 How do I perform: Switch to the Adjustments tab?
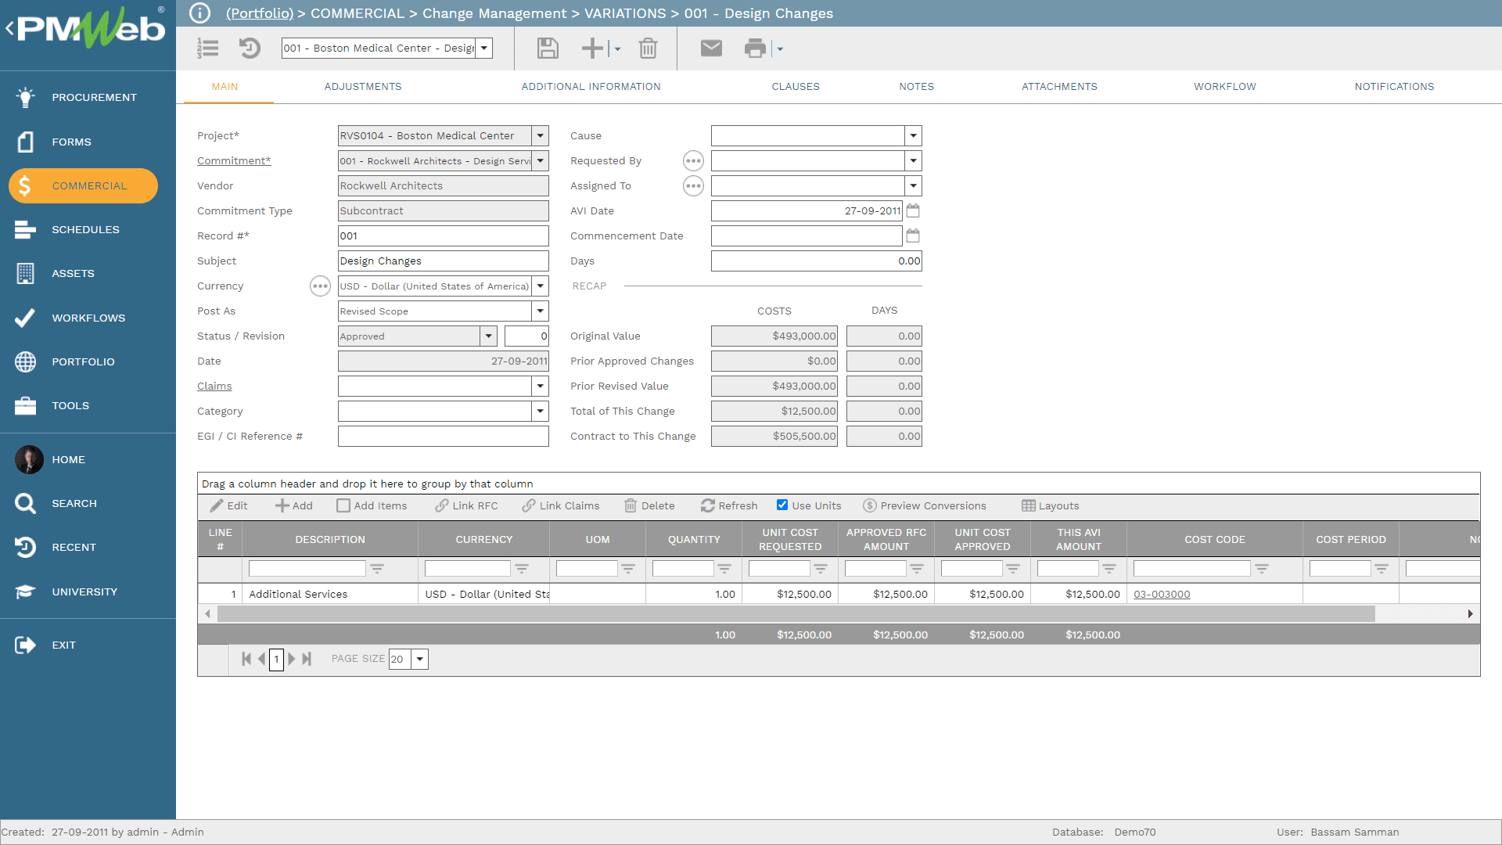pos(363,87)
